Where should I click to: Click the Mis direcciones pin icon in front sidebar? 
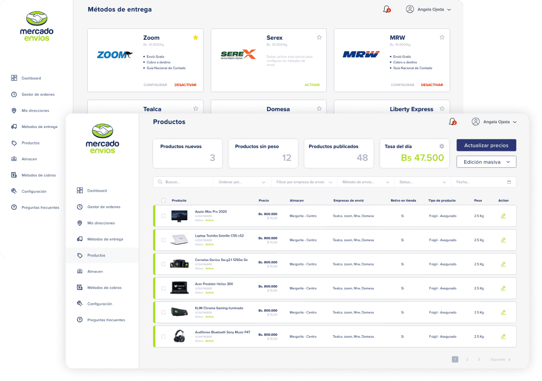[x=80, y=223]
